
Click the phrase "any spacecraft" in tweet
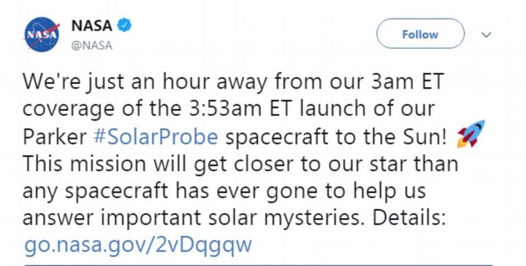point(95,192)
